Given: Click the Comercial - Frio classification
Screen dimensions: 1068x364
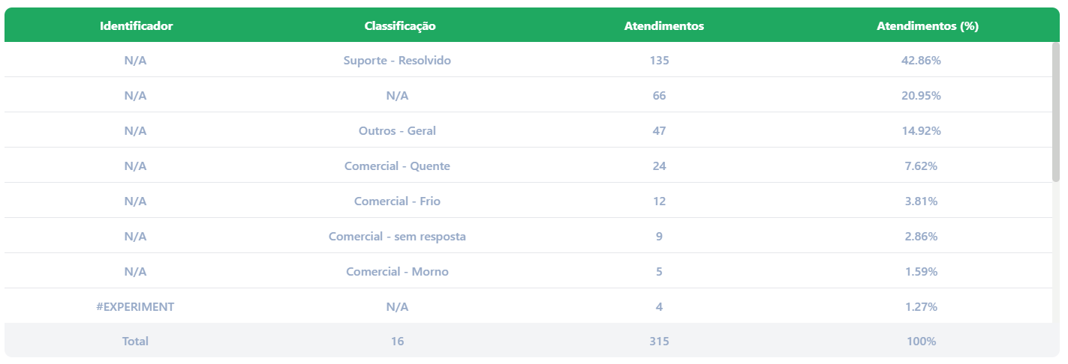Looking at the screenshot, I should click(397, 201).
